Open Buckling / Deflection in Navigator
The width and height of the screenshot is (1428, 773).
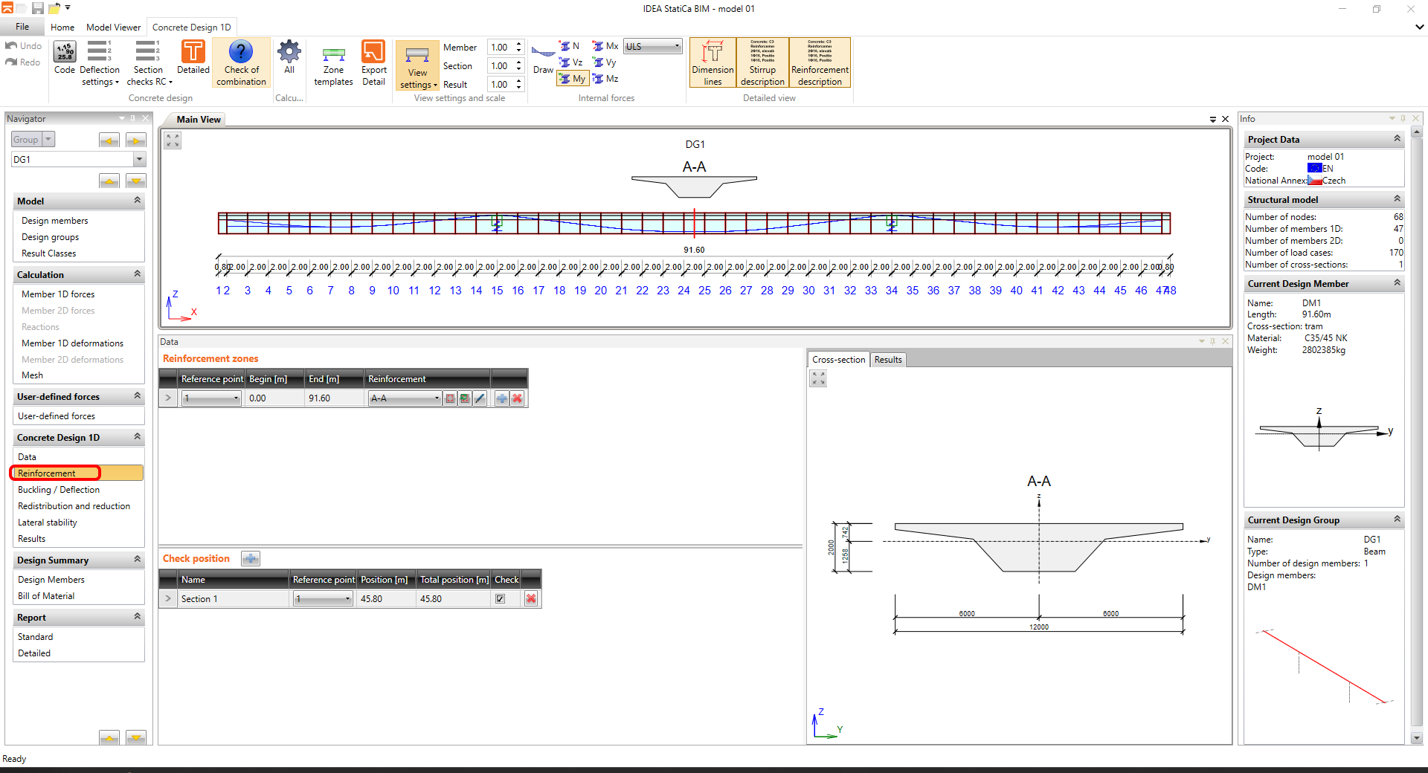(x=59, y=490)
